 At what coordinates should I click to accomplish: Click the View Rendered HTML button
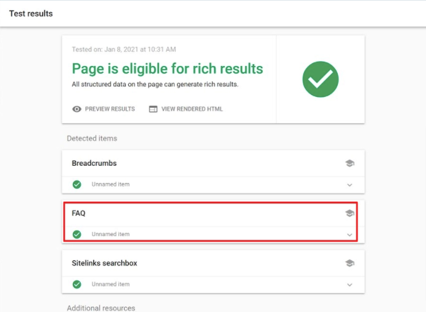point(192,109)
